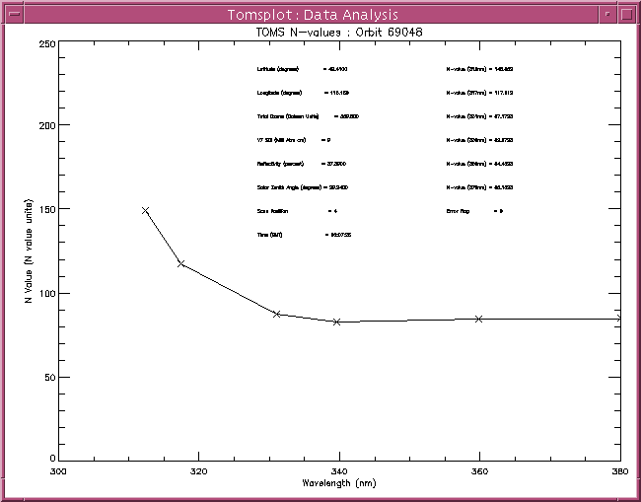
Task: Maximize the Tomsplot Data Analysis window
Action: (626, 14)
